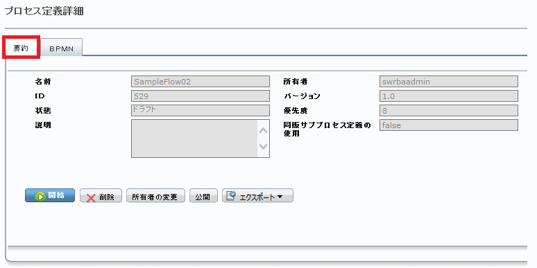Click the 状態 field showing ドラフト

(x=201, y=110)
